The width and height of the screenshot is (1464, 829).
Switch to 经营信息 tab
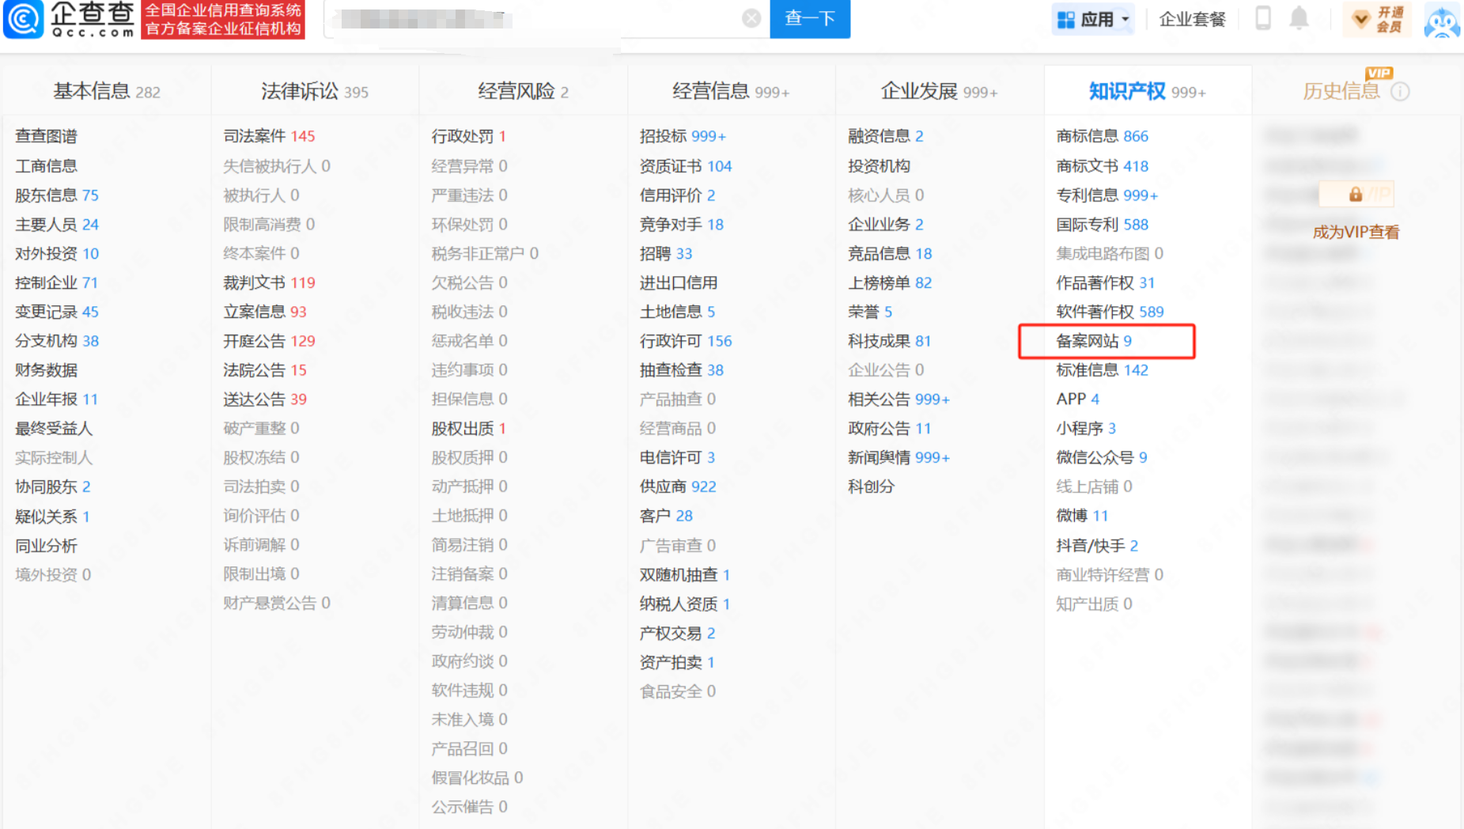tap(731, 92)
